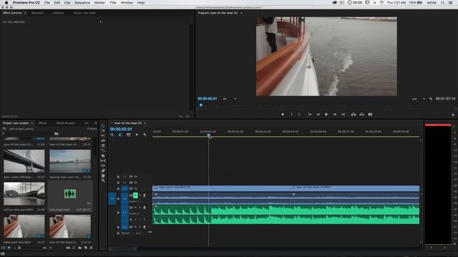This screenshot has width=458, height=257.
Task: Open the Clip menu
Action: point(67,3)
